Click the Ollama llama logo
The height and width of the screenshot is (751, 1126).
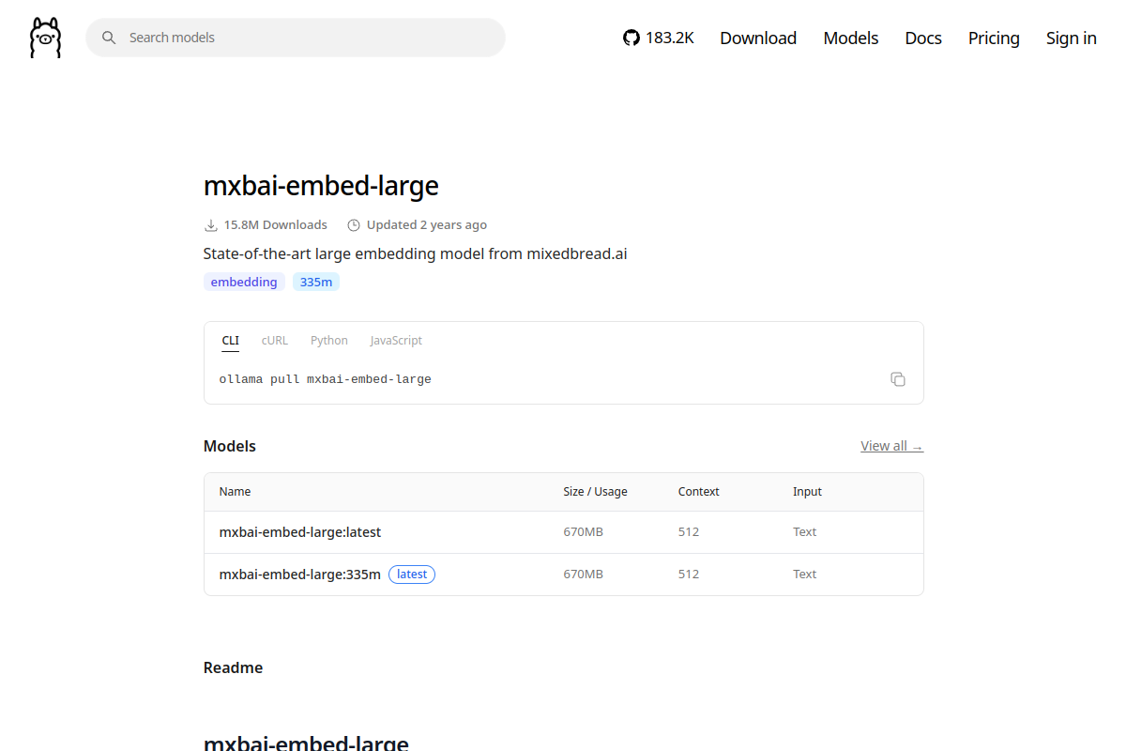45,38
